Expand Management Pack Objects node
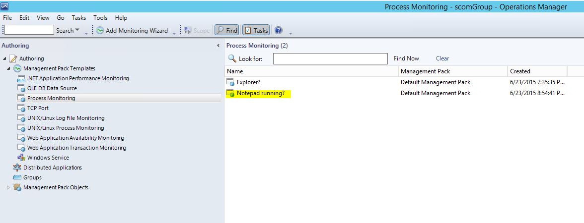The width and height of the screenshot is (584, 223). pos(8,187)
